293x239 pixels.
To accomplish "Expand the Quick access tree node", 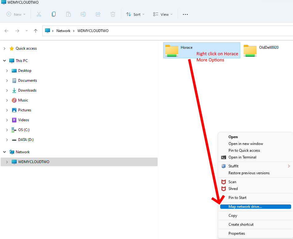I will pos(5,49).
